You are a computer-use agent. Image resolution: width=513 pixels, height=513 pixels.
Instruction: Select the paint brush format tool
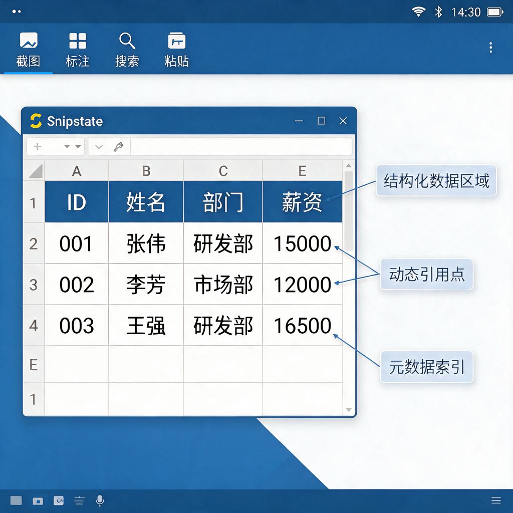tap(118, 147)
